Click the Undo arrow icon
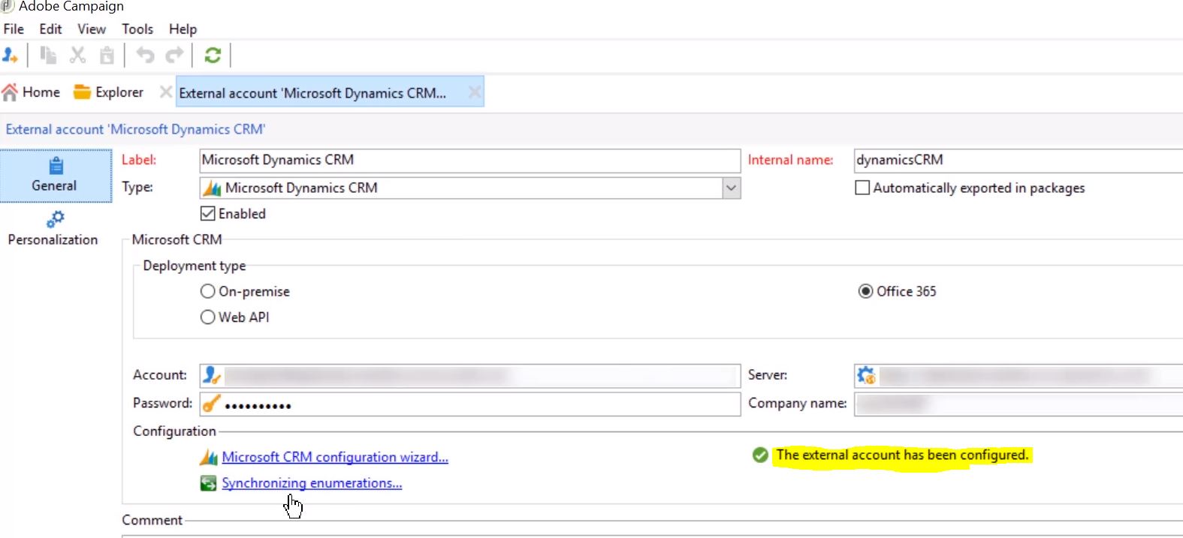Image resolution: width=1183 pixels, height=538 pixels. 145,56
